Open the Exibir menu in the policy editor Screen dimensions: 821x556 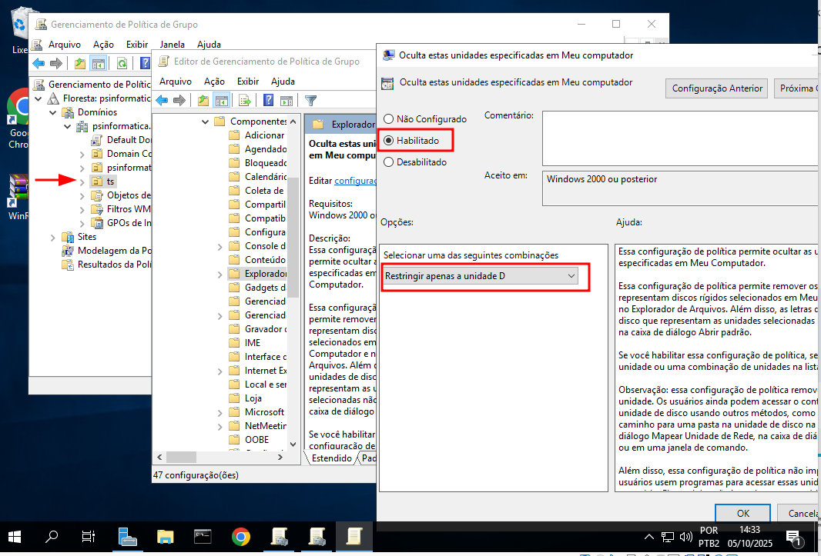pos(248,82)
